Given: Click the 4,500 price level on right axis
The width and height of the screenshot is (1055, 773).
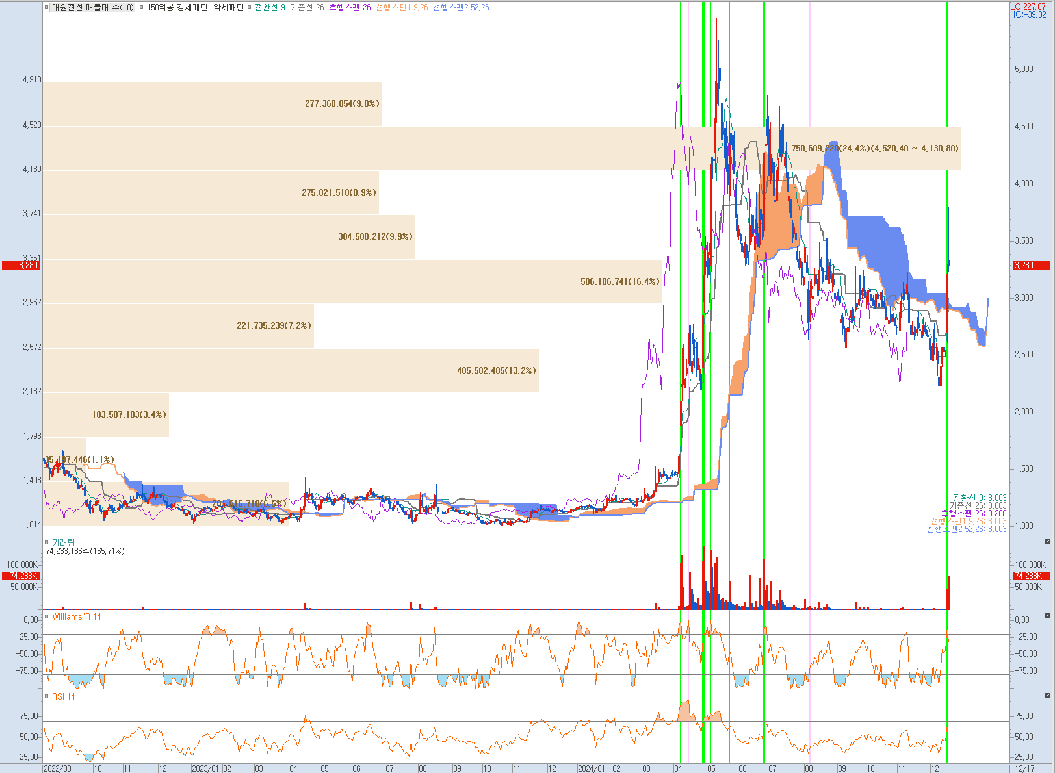Looking at the screenshot, I should (1024, 126).
